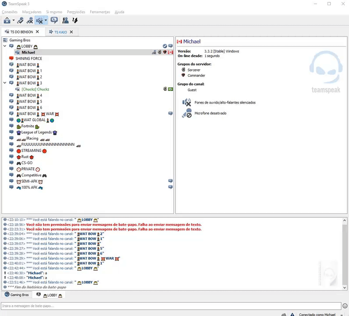Click the Commander badge icon on Michael's row
Viewport: 349px width, 316px height.
tap(165, 52)
